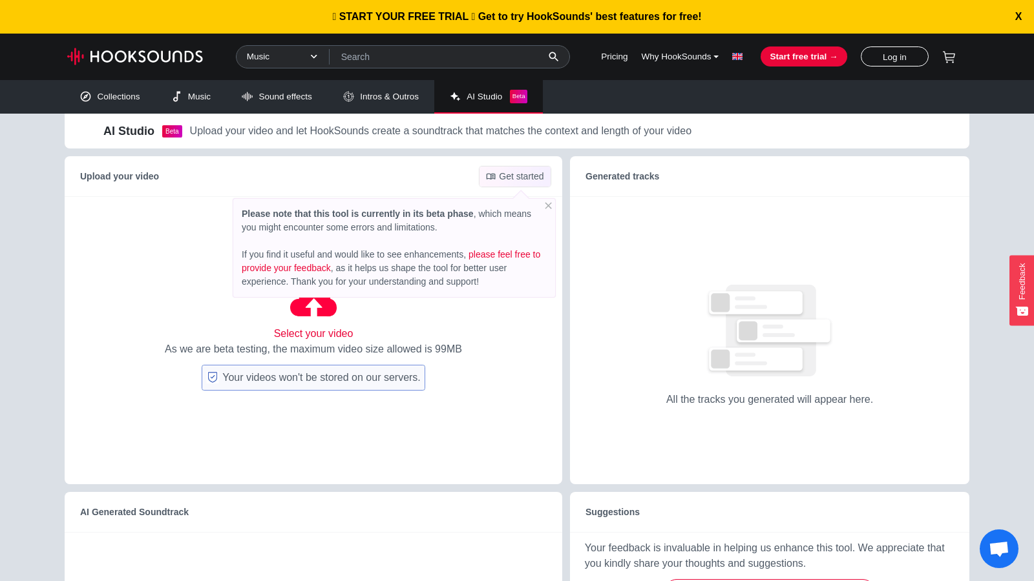Go to the Music tab
This screenshot has height=581, width=1034.
191,97
